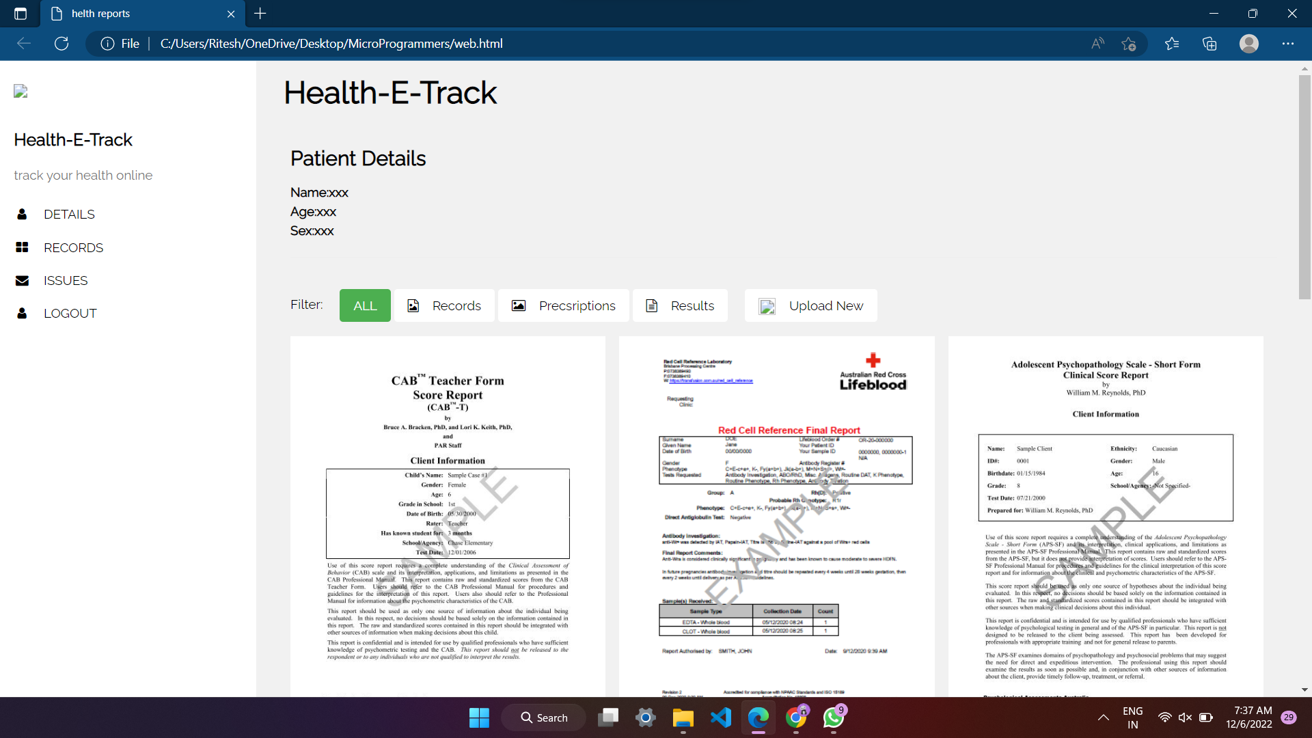Click the page scrollbar down arrow
The height and width of the screenshot is (738, 1312).
coord(1305,690)
